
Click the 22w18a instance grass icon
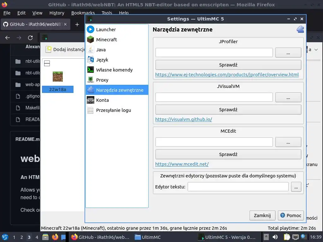[58, 77]
